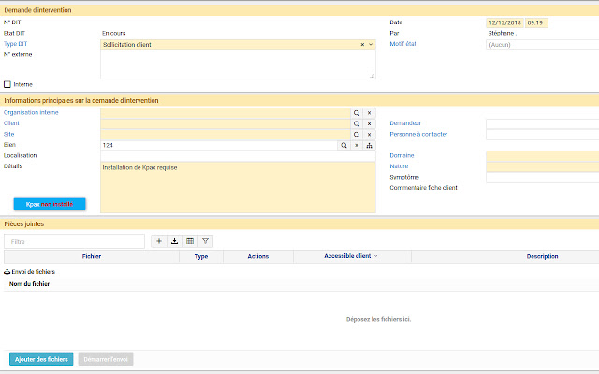Click the Nature input field

[543, 166]
